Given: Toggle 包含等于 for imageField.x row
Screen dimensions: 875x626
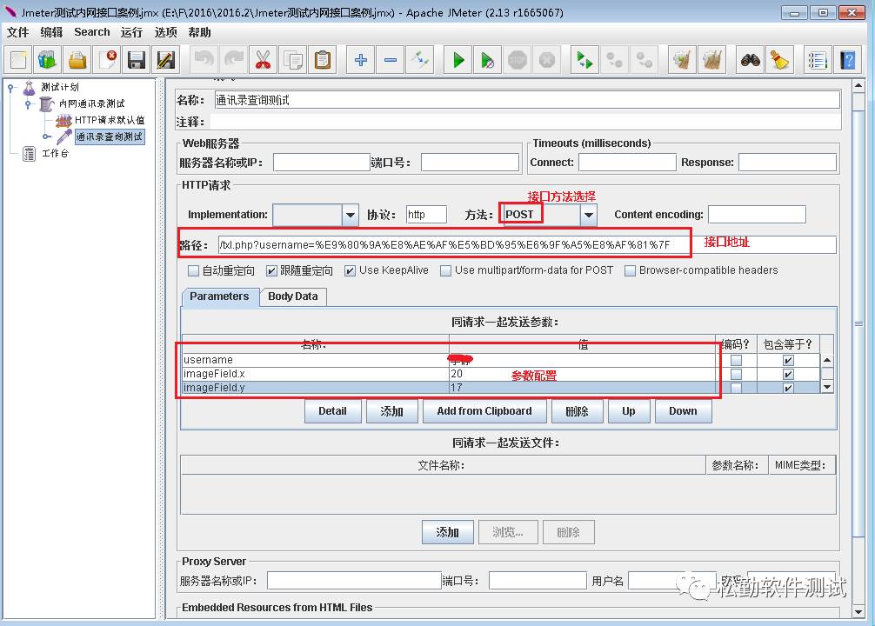Looking at the screenshot, I should [x=788, y=375].
